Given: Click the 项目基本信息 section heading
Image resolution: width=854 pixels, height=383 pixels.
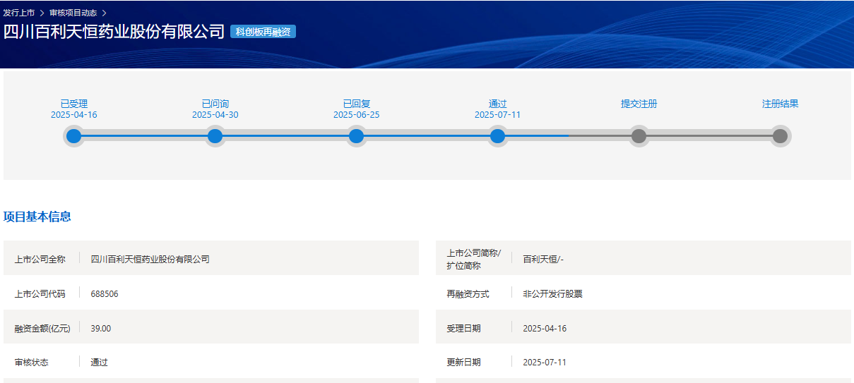Looking at the screenshot, I should pyautogui.click(x=37, y=217).
